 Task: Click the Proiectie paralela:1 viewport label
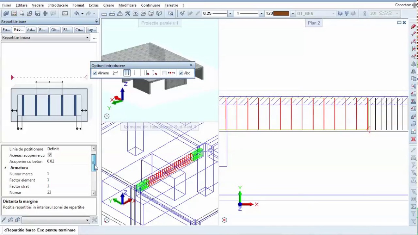(160, 23)
